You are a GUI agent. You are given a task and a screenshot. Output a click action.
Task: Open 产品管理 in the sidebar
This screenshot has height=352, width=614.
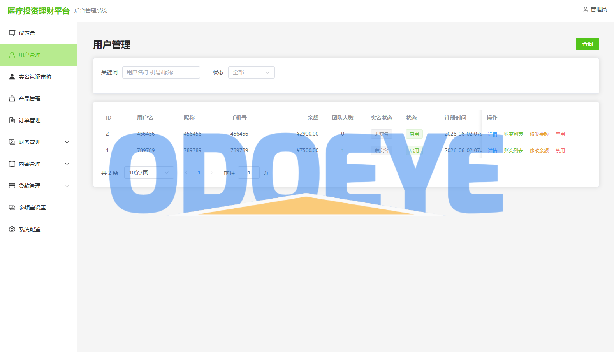pos(39,99)
